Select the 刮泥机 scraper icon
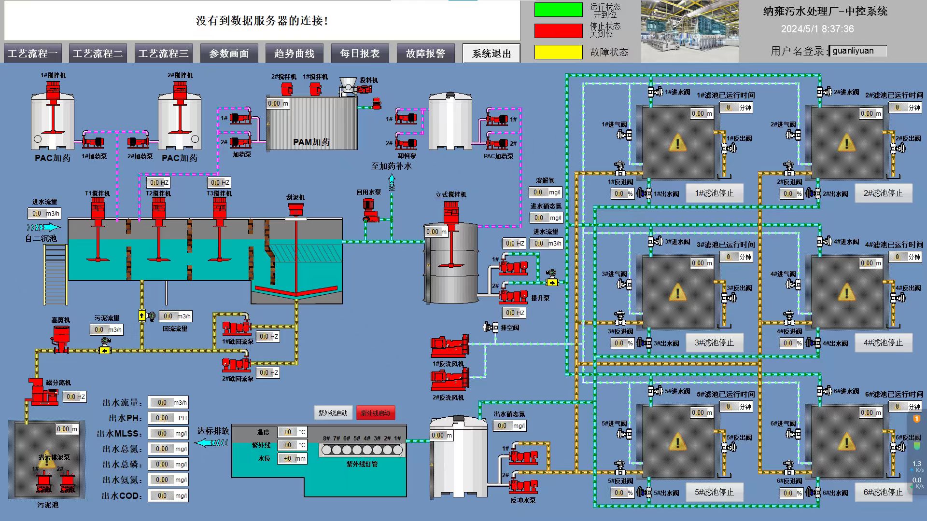Image resolution: width=927 pixels, height=521 pixels. pyautogui.click(x=295, y=211)
